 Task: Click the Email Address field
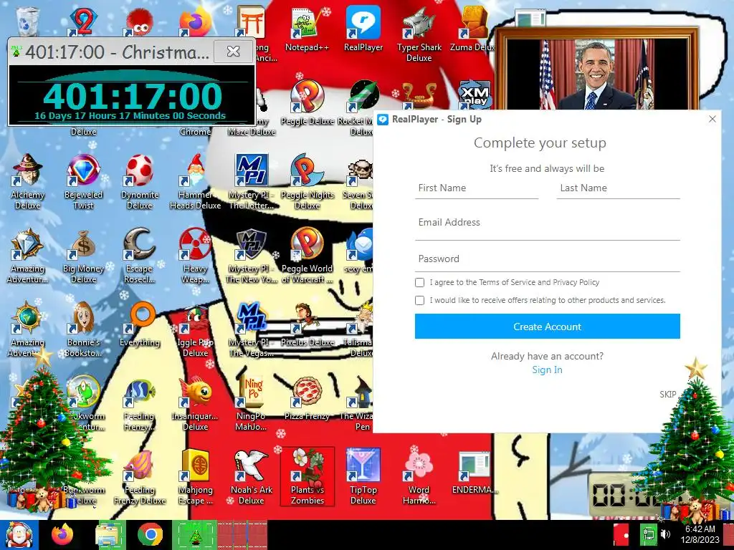point(547,226)
